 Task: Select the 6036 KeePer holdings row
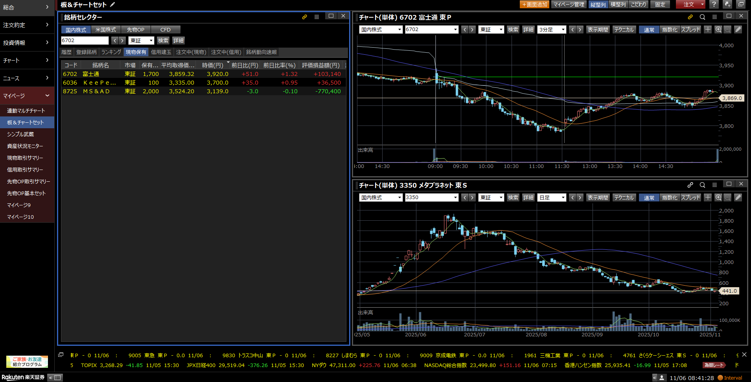pyautogui.click(x=204, y=83)
